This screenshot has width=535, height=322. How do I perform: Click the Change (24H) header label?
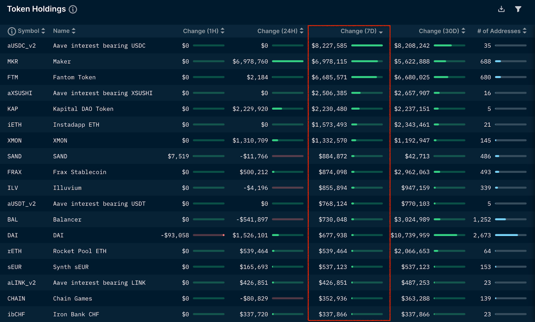coord(277,31)
